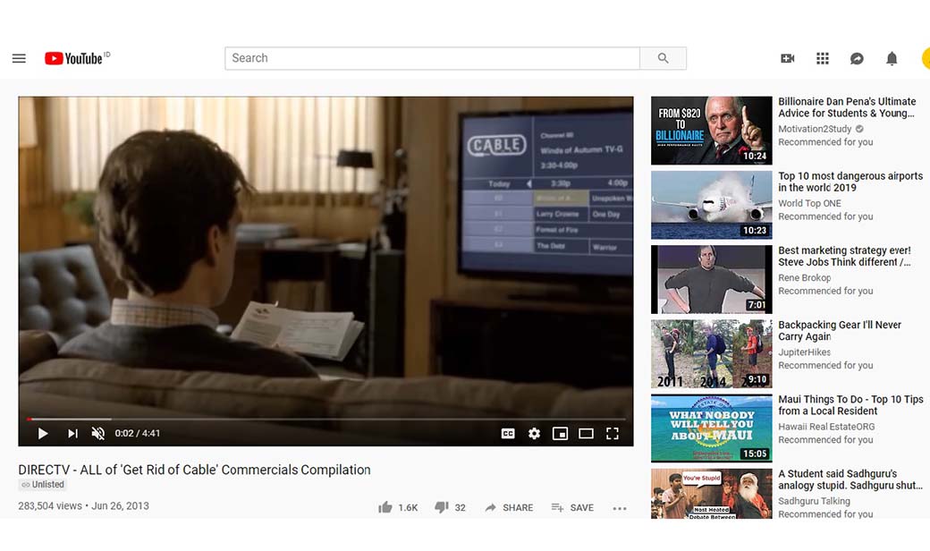
Task: Unmute the video with the speaker icon
Action: coord(97,434)
